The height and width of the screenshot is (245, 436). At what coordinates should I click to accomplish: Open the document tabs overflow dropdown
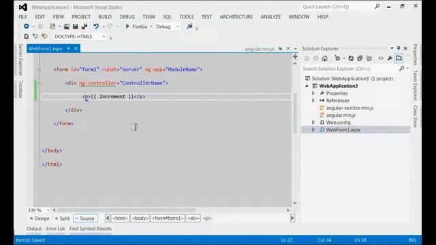point(295,48)
